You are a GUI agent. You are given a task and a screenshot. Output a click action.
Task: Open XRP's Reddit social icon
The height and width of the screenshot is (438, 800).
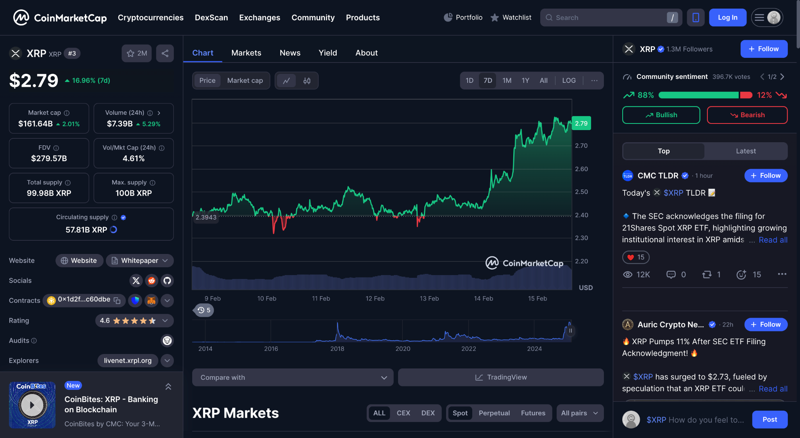click(x=152, y=281)
